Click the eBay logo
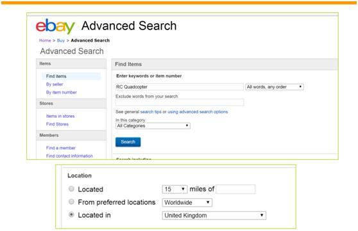358x231 pixels. [55, 26]
